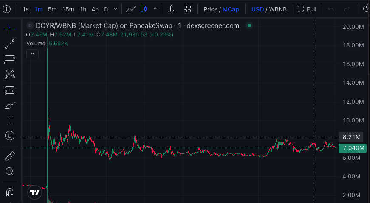Click the TradingView logo badge
This screenshot has height=203, width=370.
35,192
